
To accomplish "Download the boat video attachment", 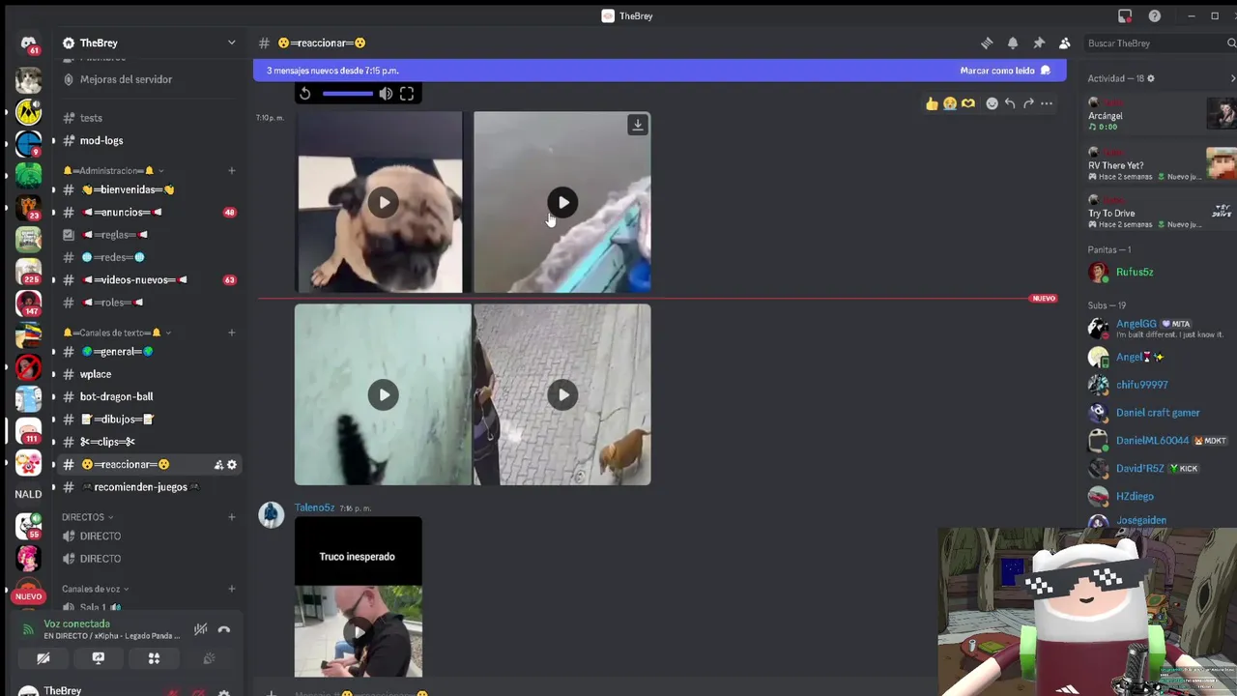I will pyautogui.click(x=638, y=125).
